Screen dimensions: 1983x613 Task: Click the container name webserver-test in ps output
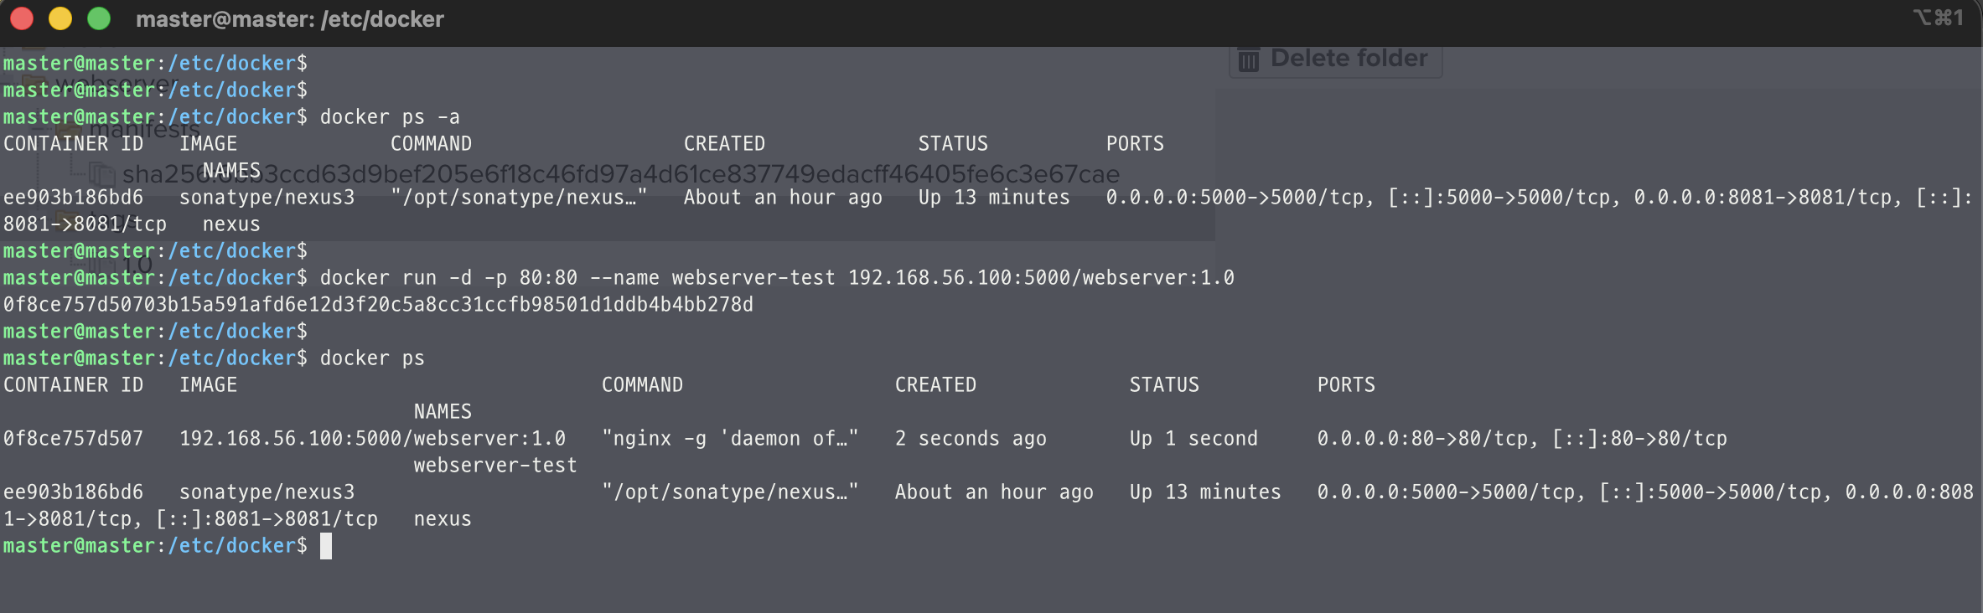click(496, 466)
